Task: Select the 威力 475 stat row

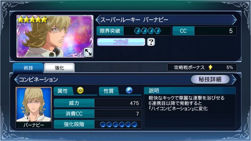Action: [98, 103]
